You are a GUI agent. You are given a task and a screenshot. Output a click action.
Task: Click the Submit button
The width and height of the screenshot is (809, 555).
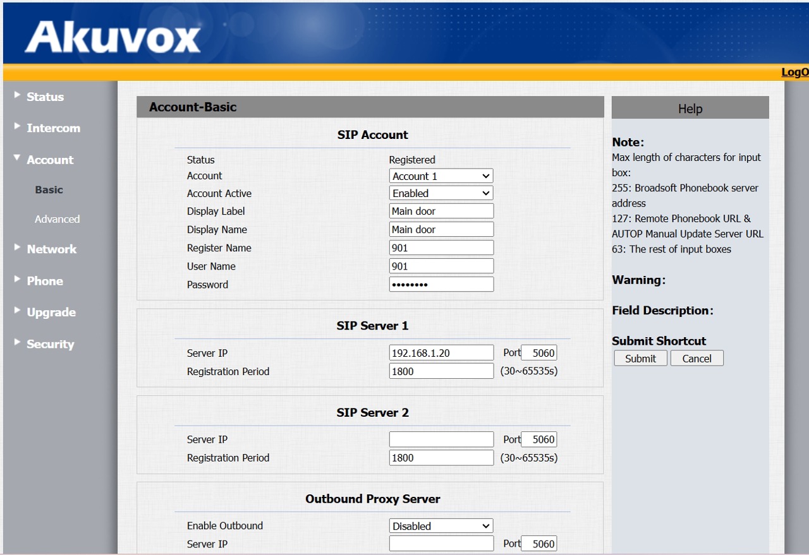click(640, 359)
